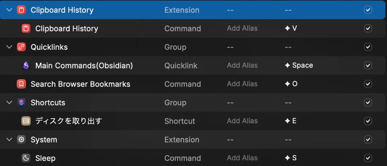
Task: Collapse the Quicklinks group
Action: coord(9,47)
